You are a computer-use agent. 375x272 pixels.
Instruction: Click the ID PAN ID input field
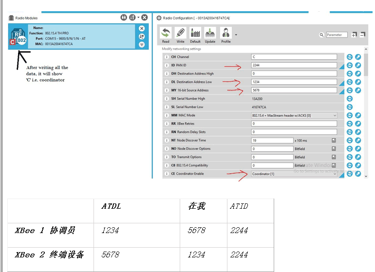click(294, 65)
